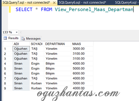This screenshot has height=101, width=139.
Task: Select the DEPARTMAN column header
Action: click(x=58, y=44)
